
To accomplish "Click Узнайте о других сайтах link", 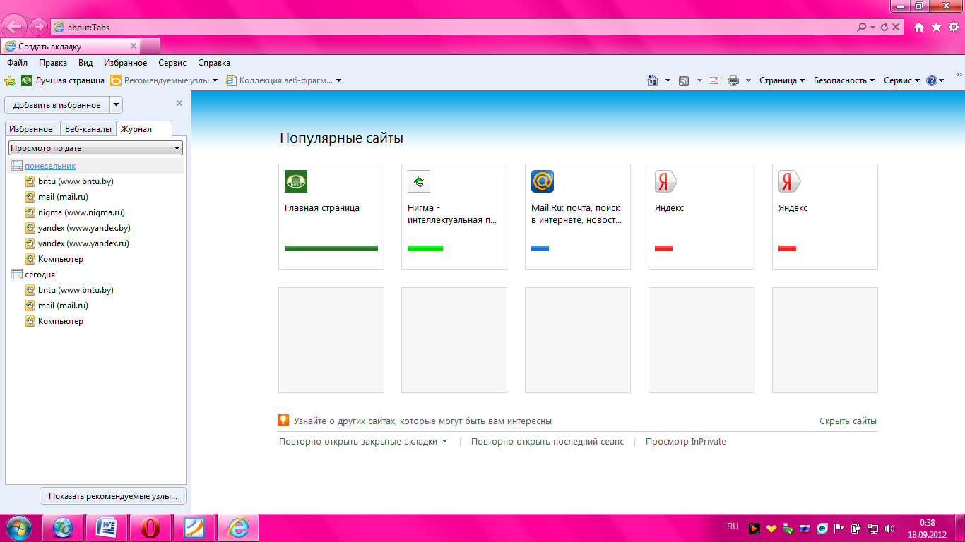I will (422, 421).
